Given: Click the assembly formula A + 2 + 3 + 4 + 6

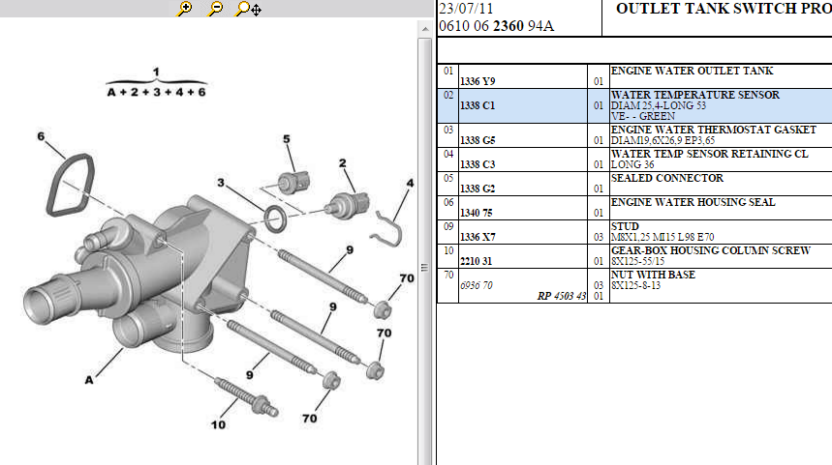Looking at the screenshot, I should point(156,92).
